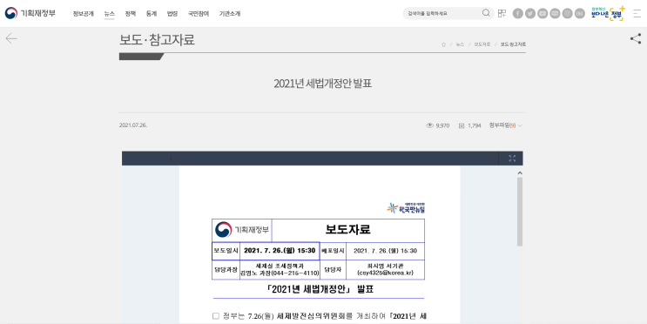Image resolution: width=647 pixels, height=324 pixels.
Task: Open the YouTube social icon
Action: coord(543,14)
